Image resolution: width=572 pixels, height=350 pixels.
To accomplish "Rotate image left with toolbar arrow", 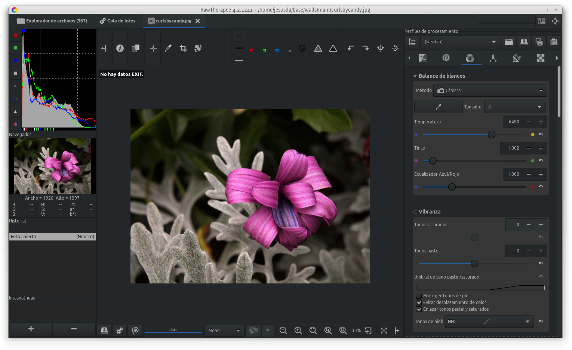I will tap(350, 48).
